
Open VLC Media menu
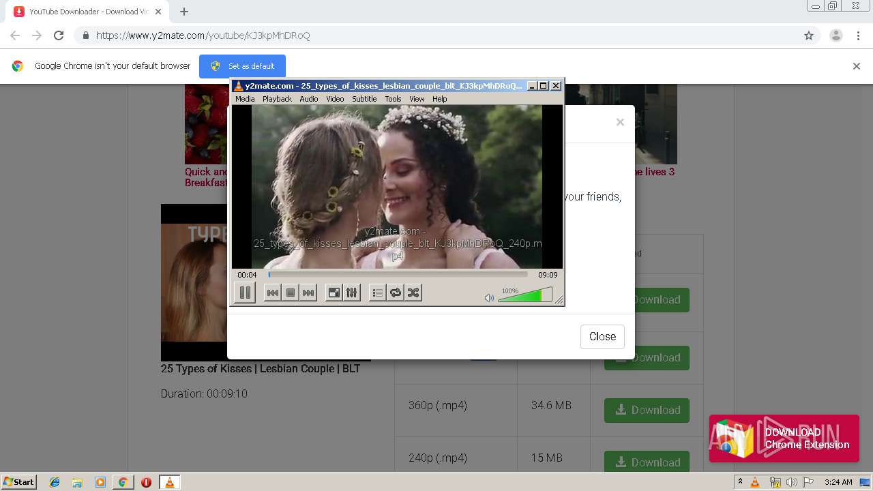coord(245,99)
